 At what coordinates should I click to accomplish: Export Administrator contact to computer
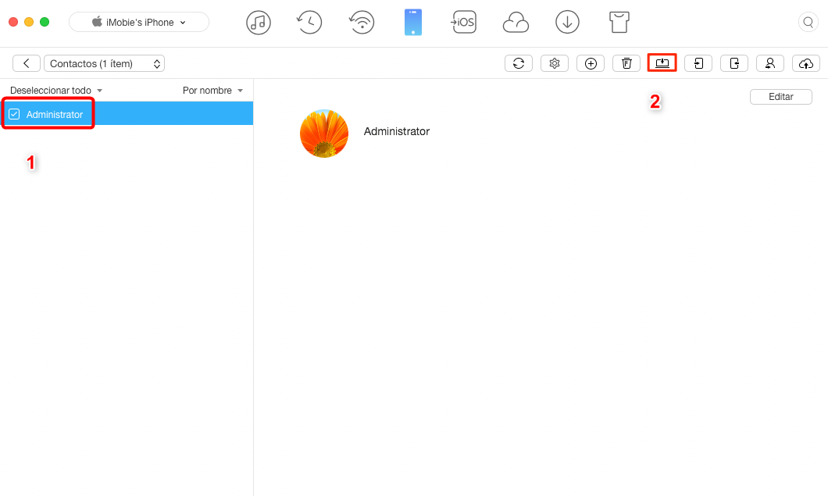tap(662, 63)
